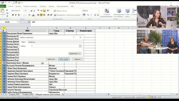Open the Комментарии column filter dropdown
Image resolution: width=179 pixels, height=101 pixels.
coord(94,31)
